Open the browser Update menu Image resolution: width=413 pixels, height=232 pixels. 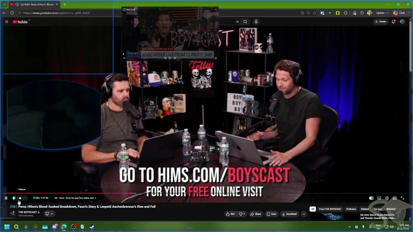pos(382,13)
